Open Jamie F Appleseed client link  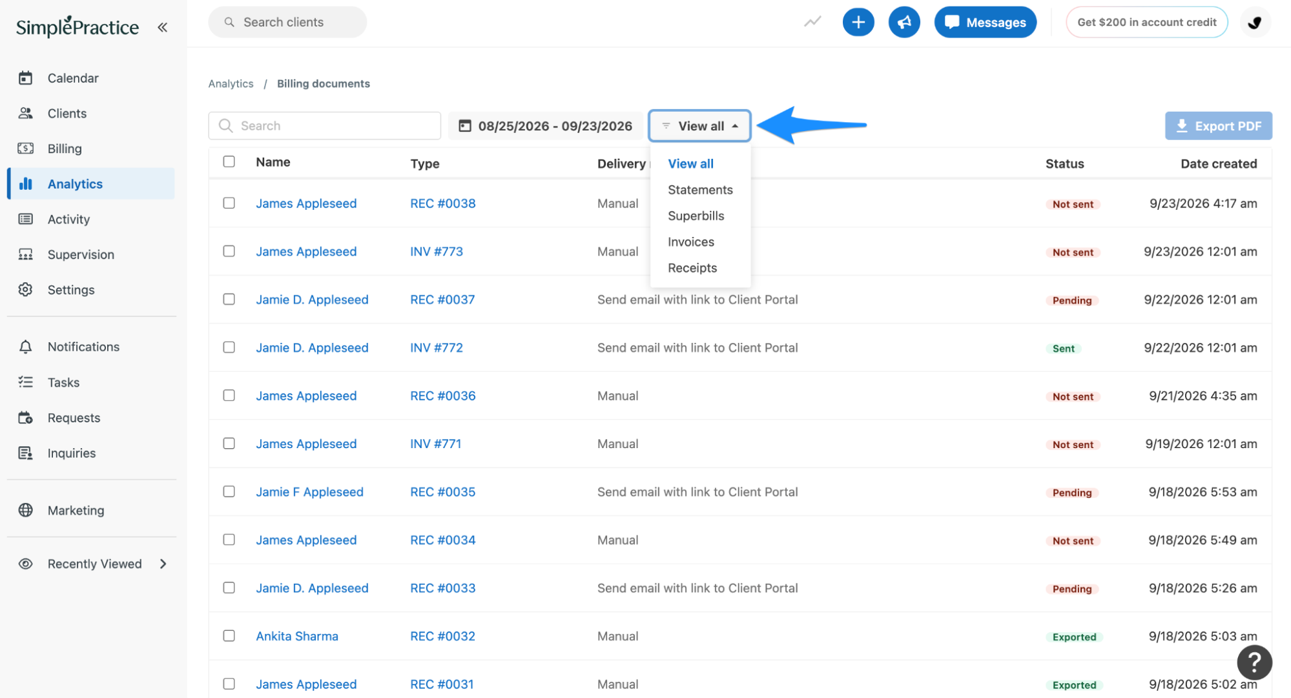tap(309, 492)
